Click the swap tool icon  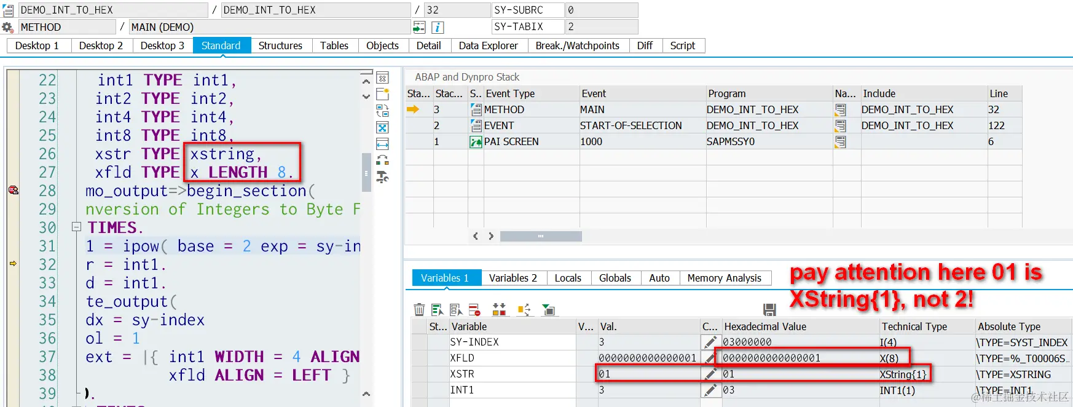pos(382,111)
